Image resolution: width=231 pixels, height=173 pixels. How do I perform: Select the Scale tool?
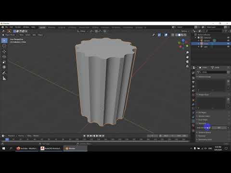pos(4,62)
